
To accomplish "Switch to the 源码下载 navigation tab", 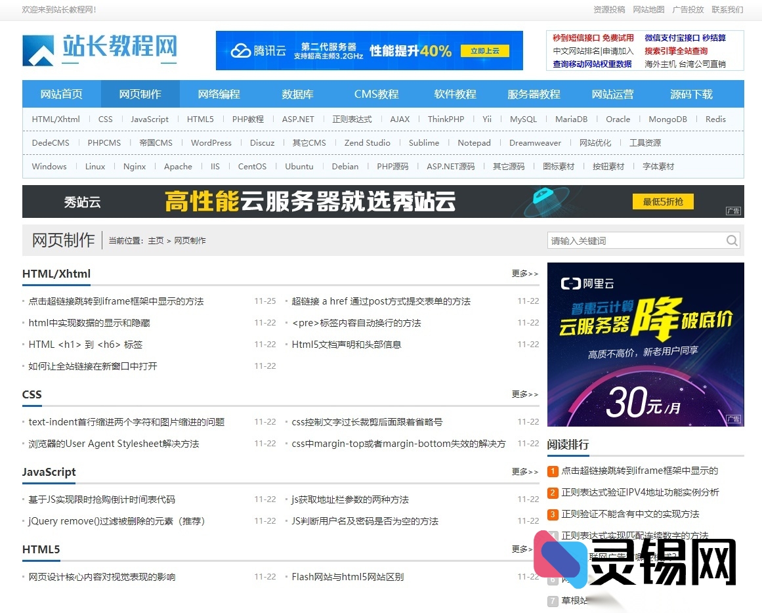I will 691,94.
